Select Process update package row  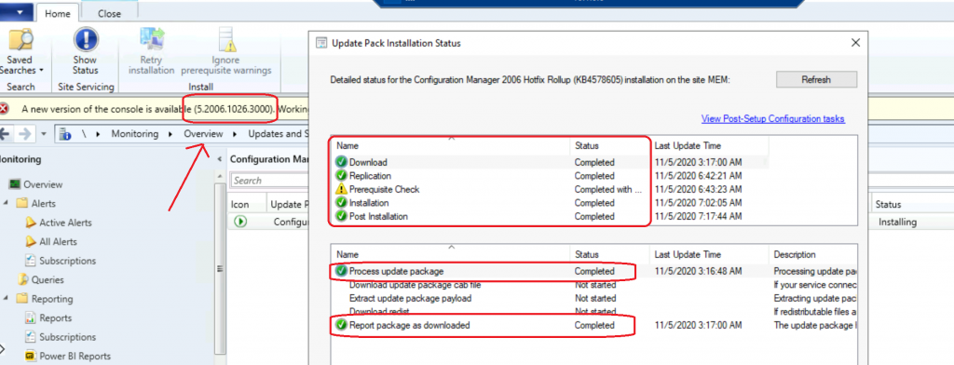click(x=593, y=271)
